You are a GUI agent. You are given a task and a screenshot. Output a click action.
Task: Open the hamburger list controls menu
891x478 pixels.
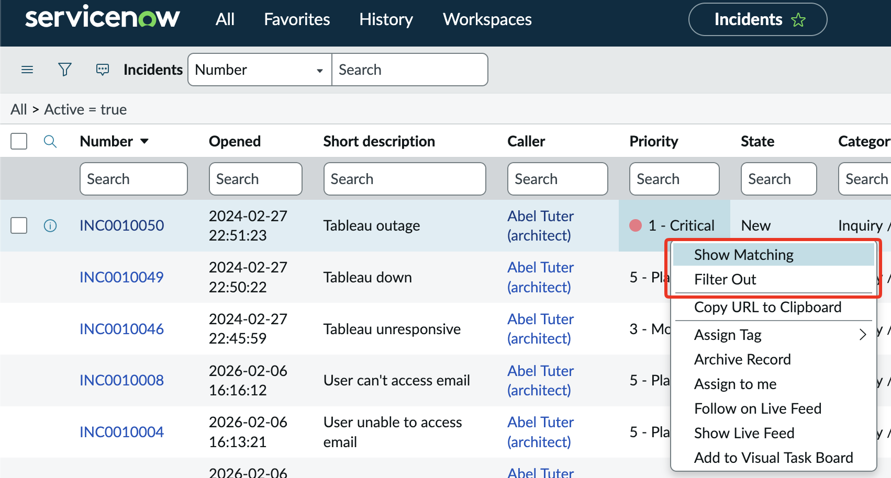pos(27,70)
